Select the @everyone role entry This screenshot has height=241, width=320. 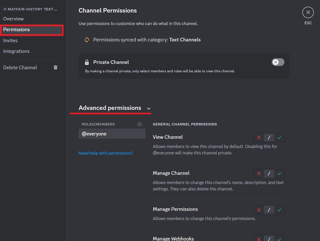pyautogui.click(x=112, y=134)
